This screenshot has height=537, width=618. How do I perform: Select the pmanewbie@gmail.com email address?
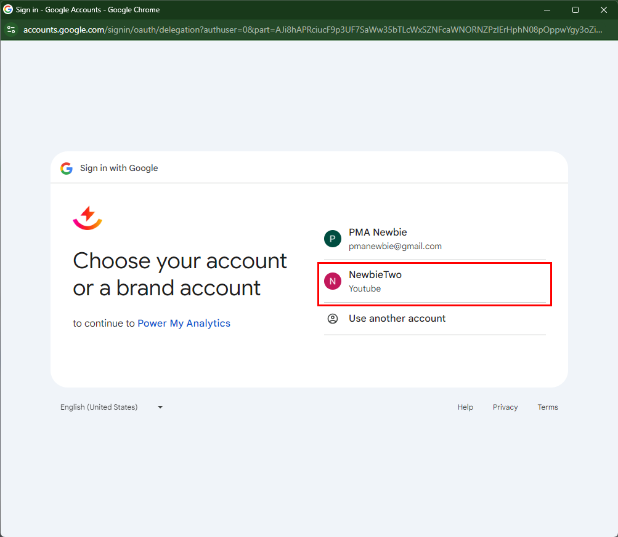395,246
